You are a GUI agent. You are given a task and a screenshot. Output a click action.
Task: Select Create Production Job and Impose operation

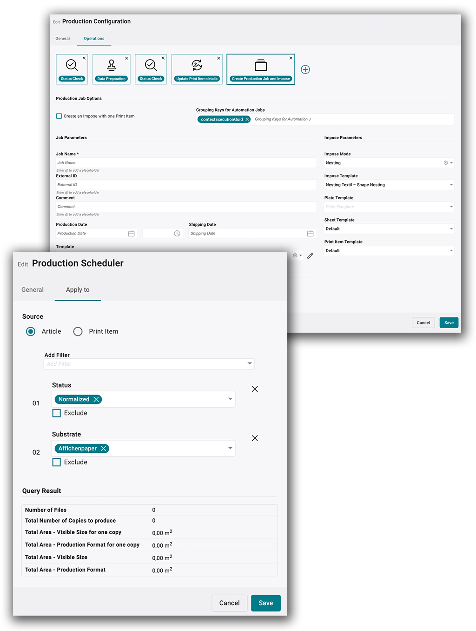261,65
